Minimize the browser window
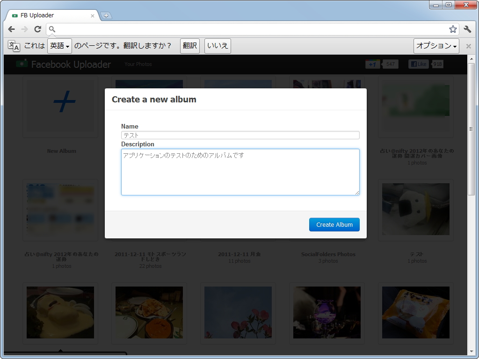The image size is (479, 359). click(436, 5)
